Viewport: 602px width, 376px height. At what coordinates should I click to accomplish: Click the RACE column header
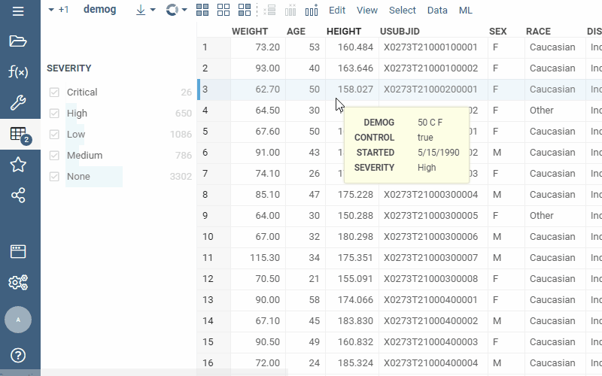coord(538,32)
